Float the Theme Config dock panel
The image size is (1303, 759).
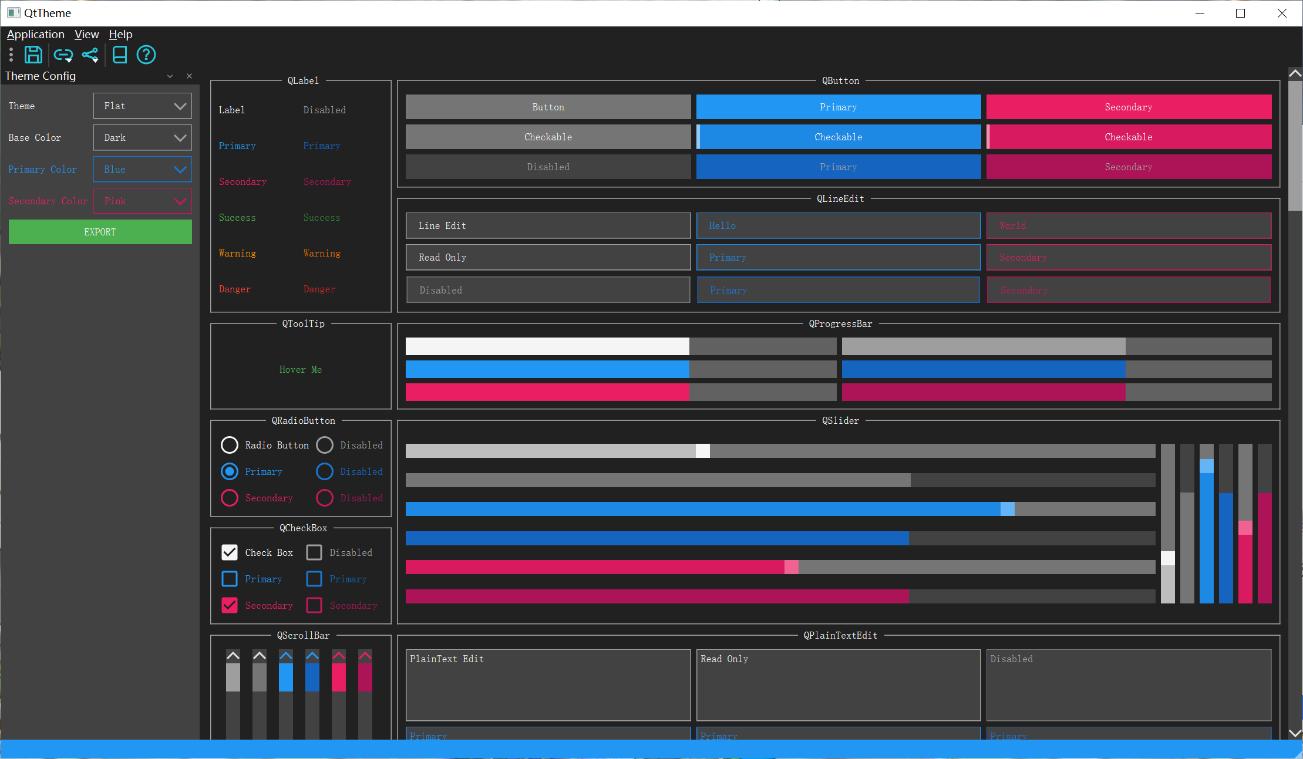click(170, 76)
